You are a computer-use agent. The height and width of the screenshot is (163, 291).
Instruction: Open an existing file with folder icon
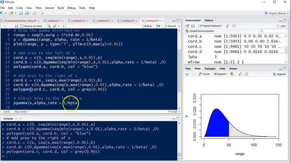11,13
